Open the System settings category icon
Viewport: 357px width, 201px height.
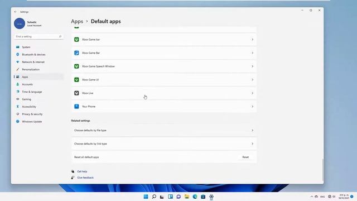pyautogui.click(x=17, y=47)
